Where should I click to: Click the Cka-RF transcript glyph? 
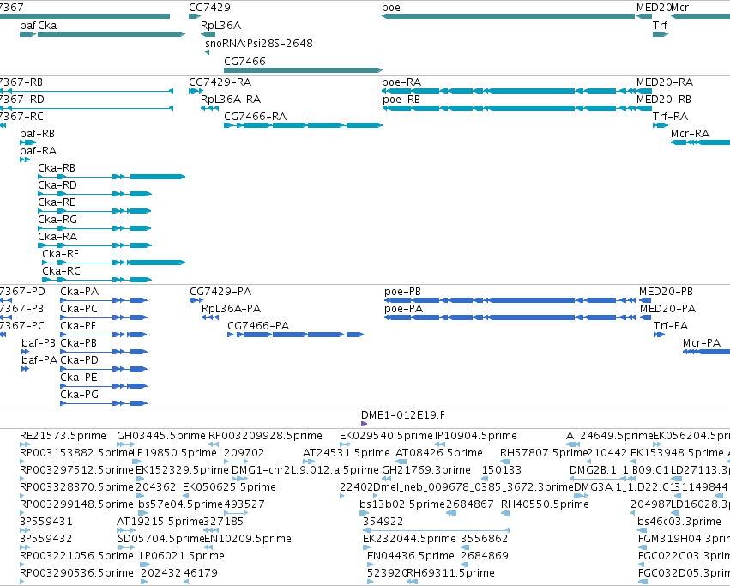(x=113, y=263)
